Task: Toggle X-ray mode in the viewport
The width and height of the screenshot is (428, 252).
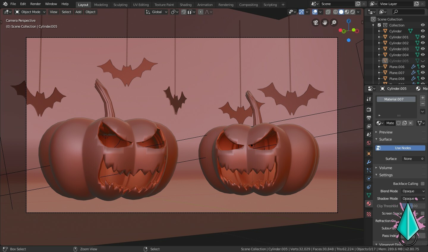Action: click(328, 12)
